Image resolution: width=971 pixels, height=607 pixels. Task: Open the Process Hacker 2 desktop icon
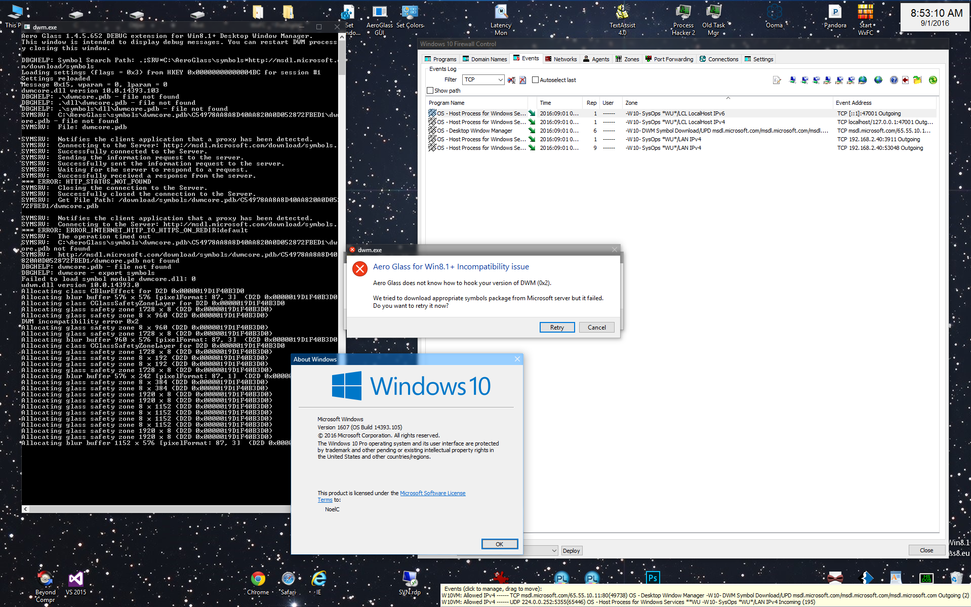pyautogui.click(x=683, y=20)
